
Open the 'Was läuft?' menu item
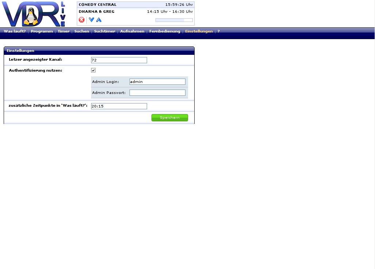pos(15,31)
